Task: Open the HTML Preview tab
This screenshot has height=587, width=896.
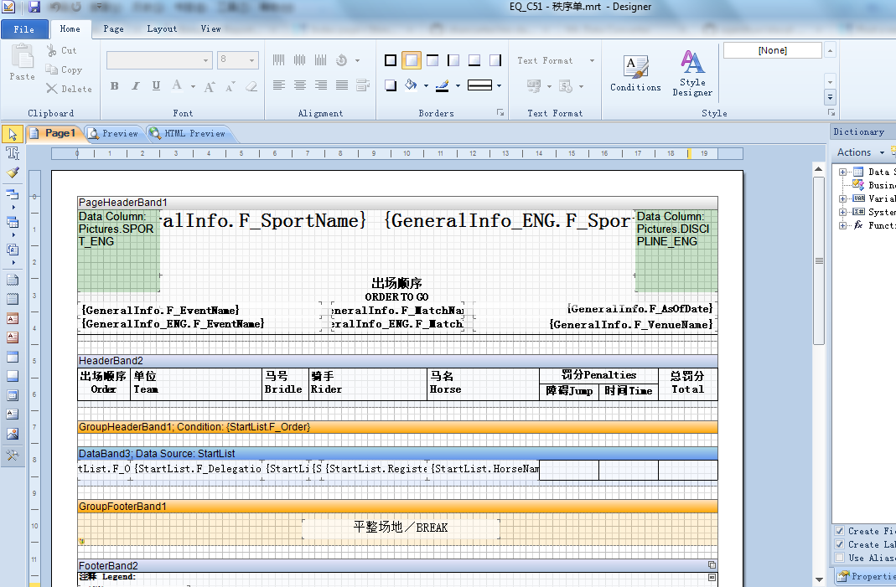Action: [188, 134]
